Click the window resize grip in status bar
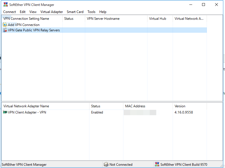Viewport: 225px width, 168px height. (x=221, y=165)
